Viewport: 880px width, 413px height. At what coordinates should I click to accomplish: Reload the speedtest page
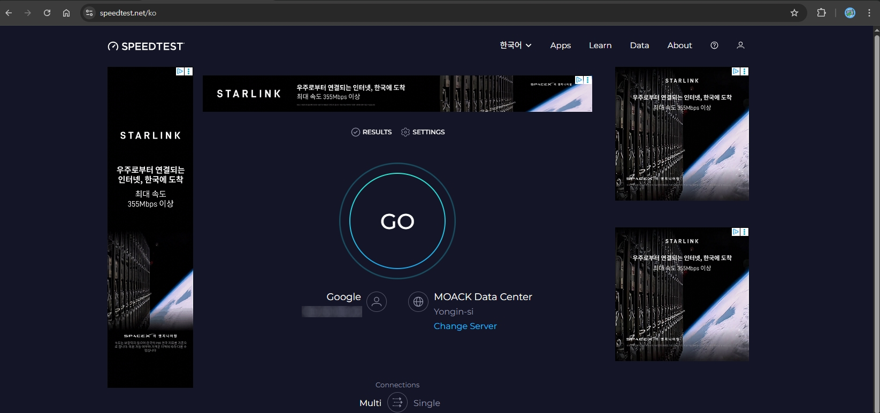[47, 13]
